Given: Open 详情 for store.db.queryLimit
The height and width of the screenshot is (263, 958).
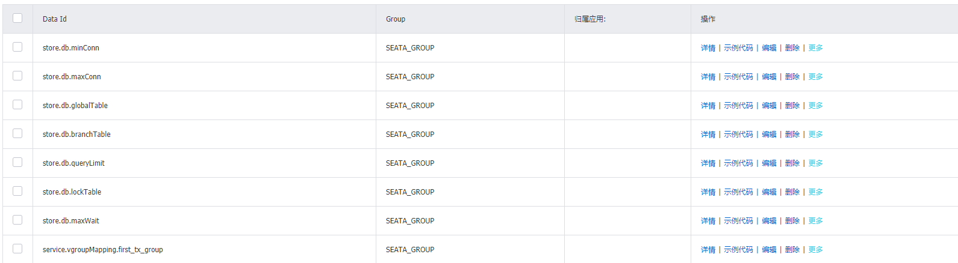Looking at the screenshot, I should (x=708, y=163).
